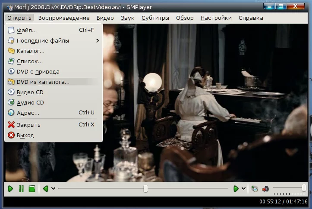Screen dimensions: 312x209
Task: Open the Справка menu
Action: tap(251, 18)
